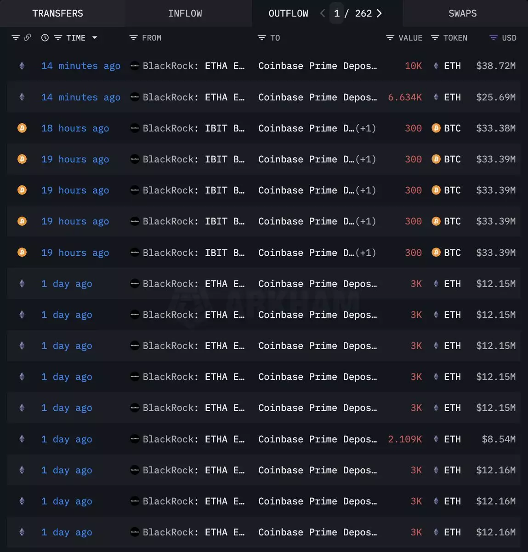
Task: Open the FROM column filter
Action: tap(134, 38)
